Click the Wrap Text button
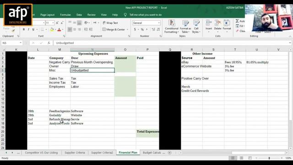This screenshot has width=293, height=165. [x=110, y=23]
